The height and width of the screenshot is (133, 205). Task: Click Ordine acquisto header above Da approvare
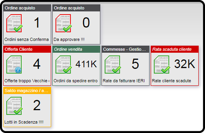[x=76, y=8]
